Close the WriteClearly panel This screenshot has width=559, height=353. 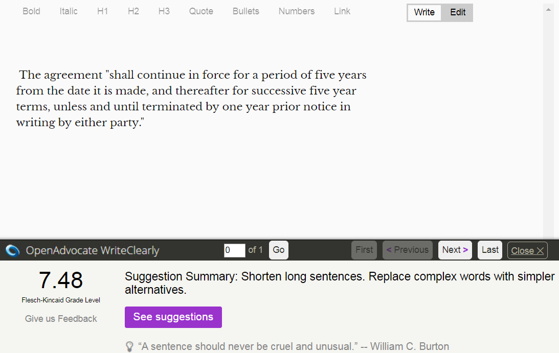click(527, 251)
